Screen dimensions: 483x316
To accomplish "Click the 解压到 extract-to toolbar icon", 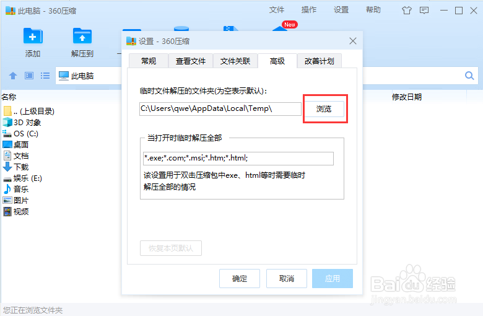I will tap(82, 36).
